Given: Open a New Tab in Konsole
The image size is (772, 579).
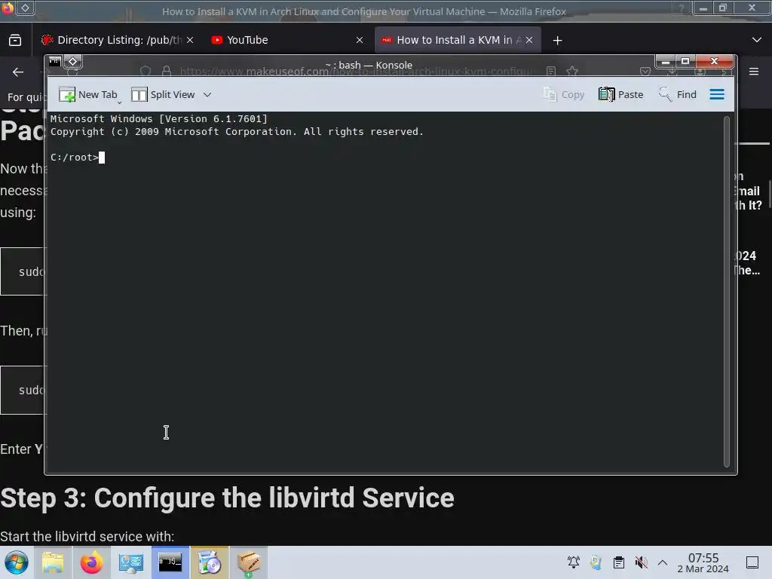Looking at the screenshot, I should point(88,94).
